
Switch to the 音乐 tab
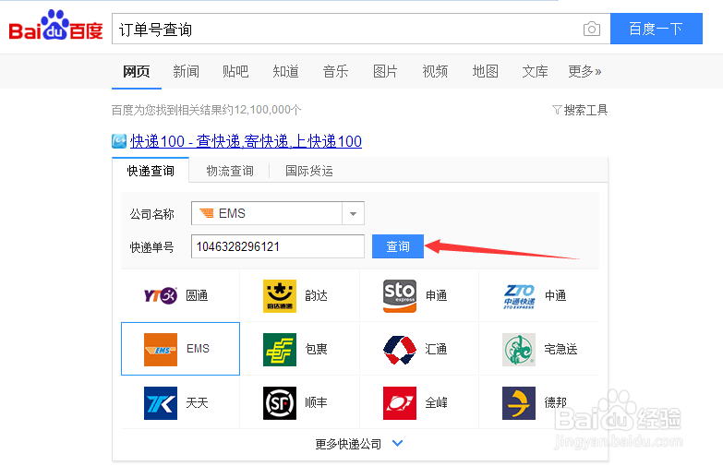[335, 71]
